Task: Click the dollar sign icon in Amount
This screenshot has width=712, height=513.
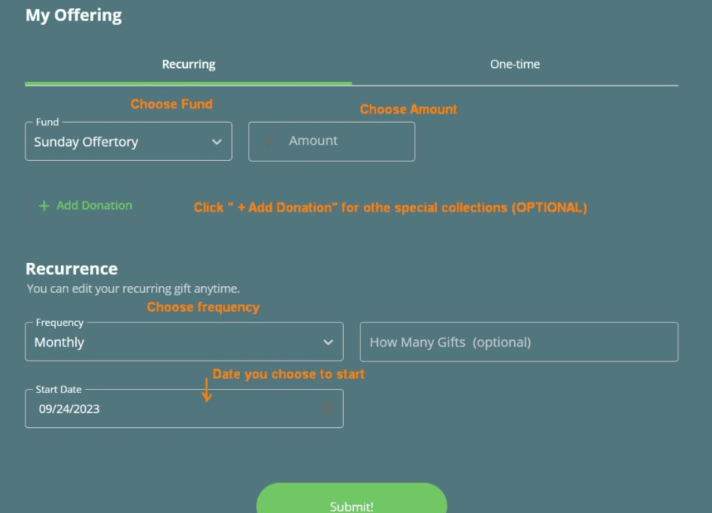Action: [x=269, y=141]
